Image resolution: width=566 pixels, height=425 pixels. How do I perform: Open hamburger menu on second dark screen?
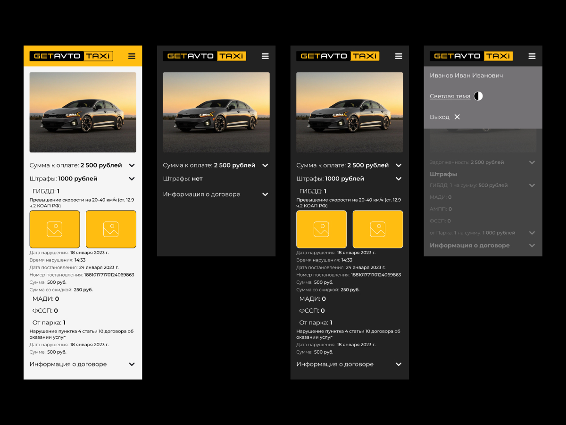pos(399,56)
